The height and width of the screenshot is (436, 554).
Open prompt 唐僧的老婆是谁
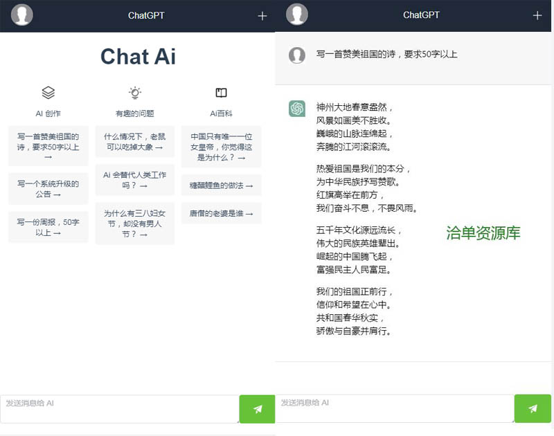(x=222, y=213)
